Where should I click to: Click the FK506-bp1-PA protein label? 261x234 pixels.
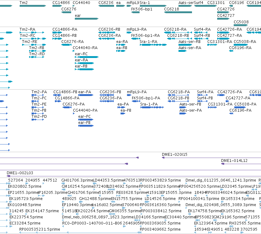(146, 98)
